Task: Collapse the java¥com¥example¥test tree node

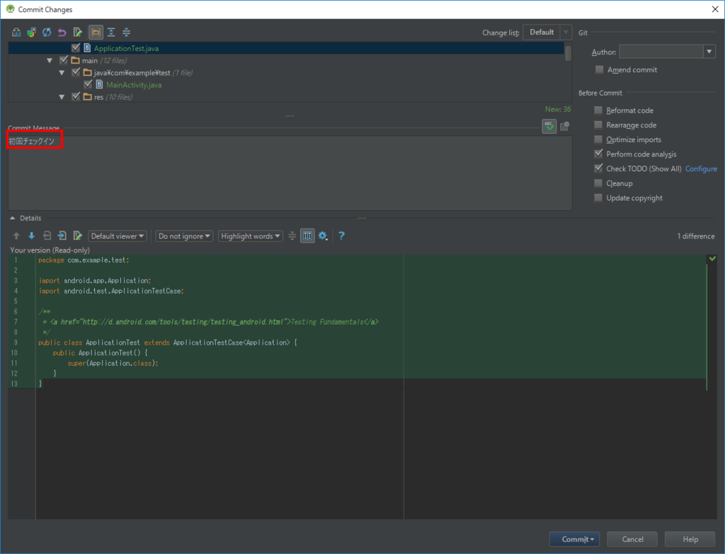Action: (62, 73)
